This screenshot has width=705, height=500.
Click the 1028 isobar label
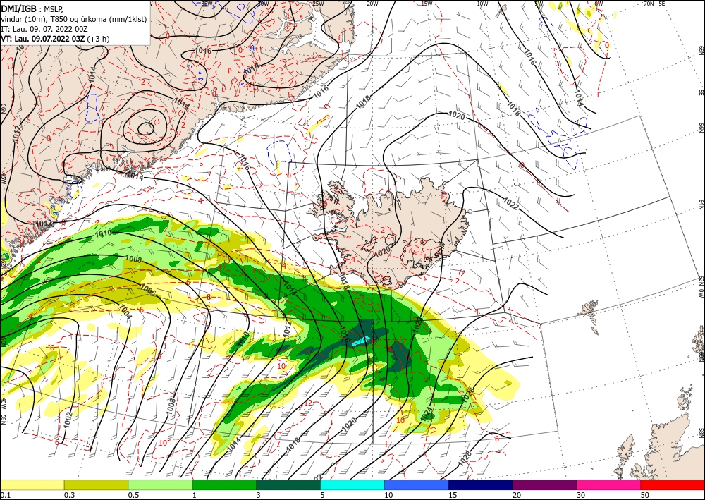click(x=465, y=458)
